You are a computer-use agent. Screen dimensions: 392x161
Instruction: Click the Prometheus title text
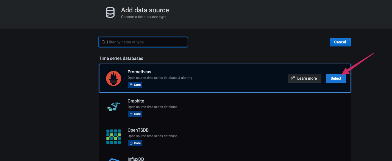point(140,72)
